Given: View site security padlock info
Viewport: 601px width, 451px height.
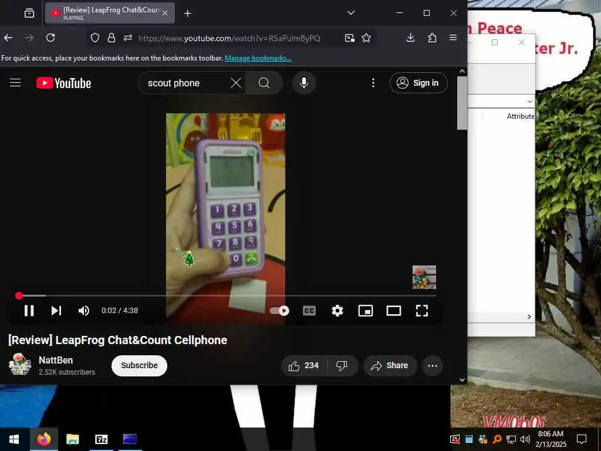Looking at the screenshot, I should (x=112, y=38).
